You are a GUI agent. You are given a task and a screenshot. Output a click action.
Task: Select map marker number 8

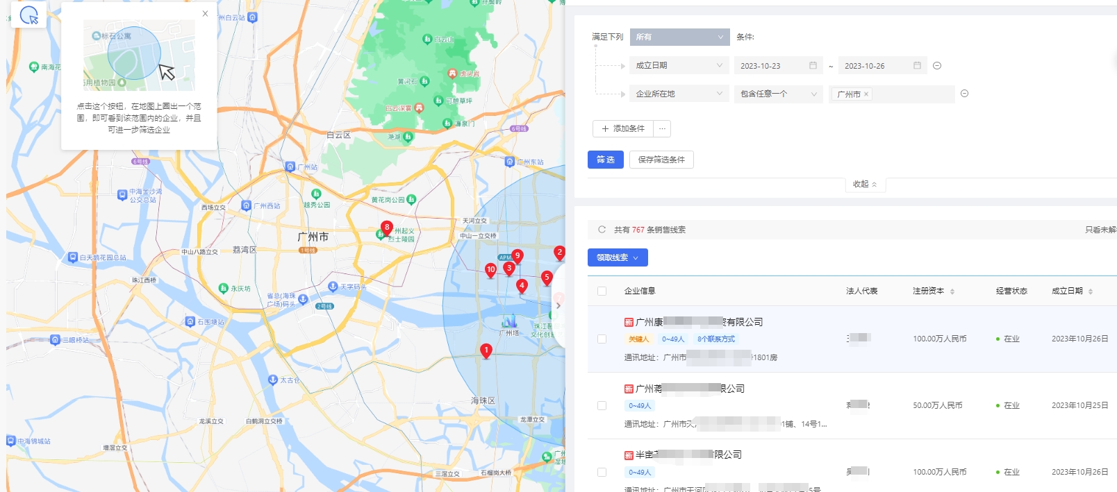[387, 228]
